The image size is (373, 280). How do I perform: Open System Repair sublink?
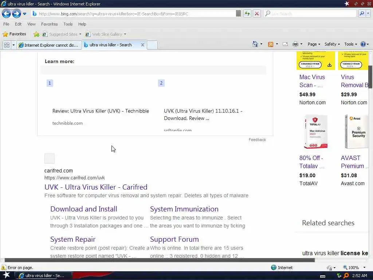[73, 239]
